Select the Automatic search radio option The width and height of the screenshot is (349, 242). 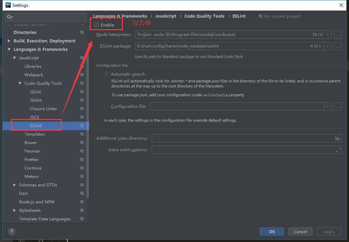pos(106,74)
